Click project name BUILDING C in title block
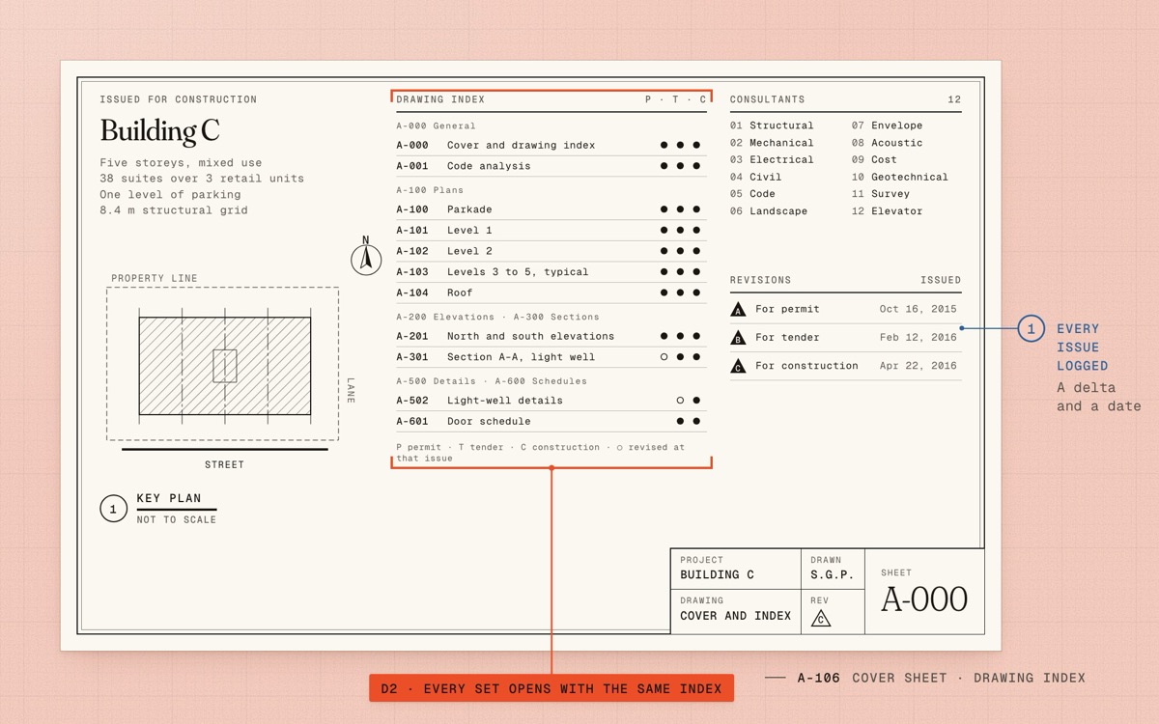The image size is (1159, 724). [717, 575]
